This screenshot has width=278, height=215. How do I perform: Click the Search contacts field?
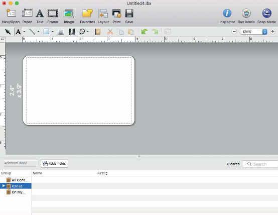pos(260,164)
